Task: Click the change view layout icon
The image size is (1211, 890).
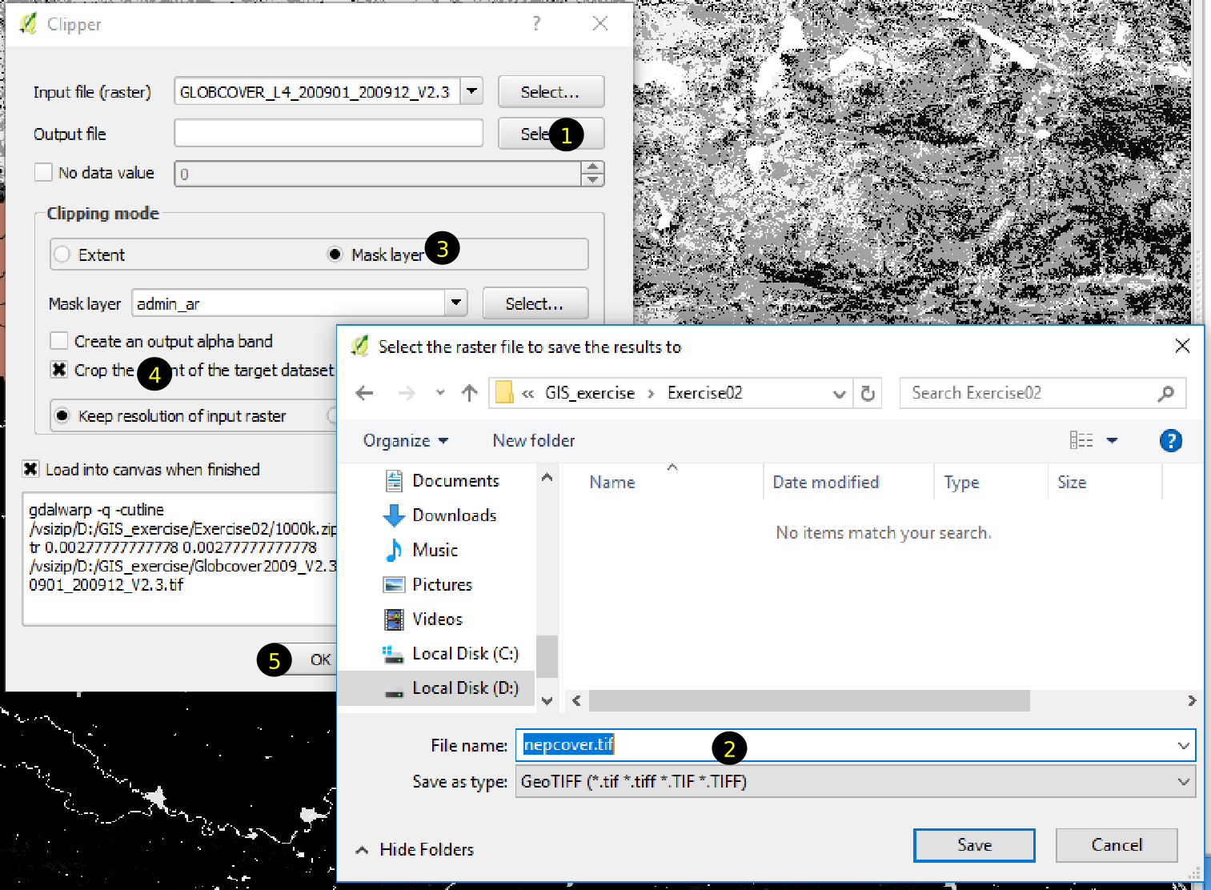Action: [x=1081, y=440]
